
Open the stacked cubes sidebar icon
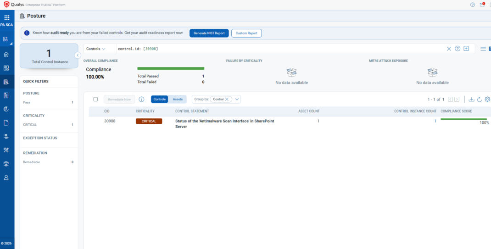(6, 164)
